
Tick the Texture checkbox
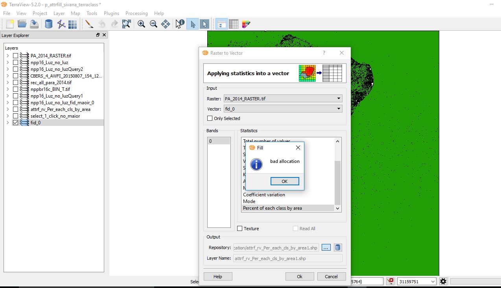[240, 229]
